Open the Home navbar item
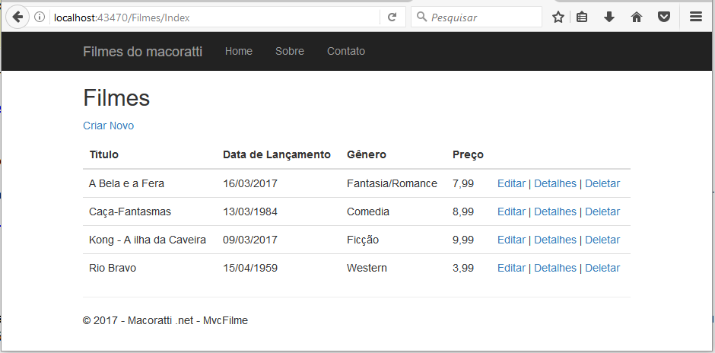The height and width of the screenshot is (353, 715). tap(239, 51)
